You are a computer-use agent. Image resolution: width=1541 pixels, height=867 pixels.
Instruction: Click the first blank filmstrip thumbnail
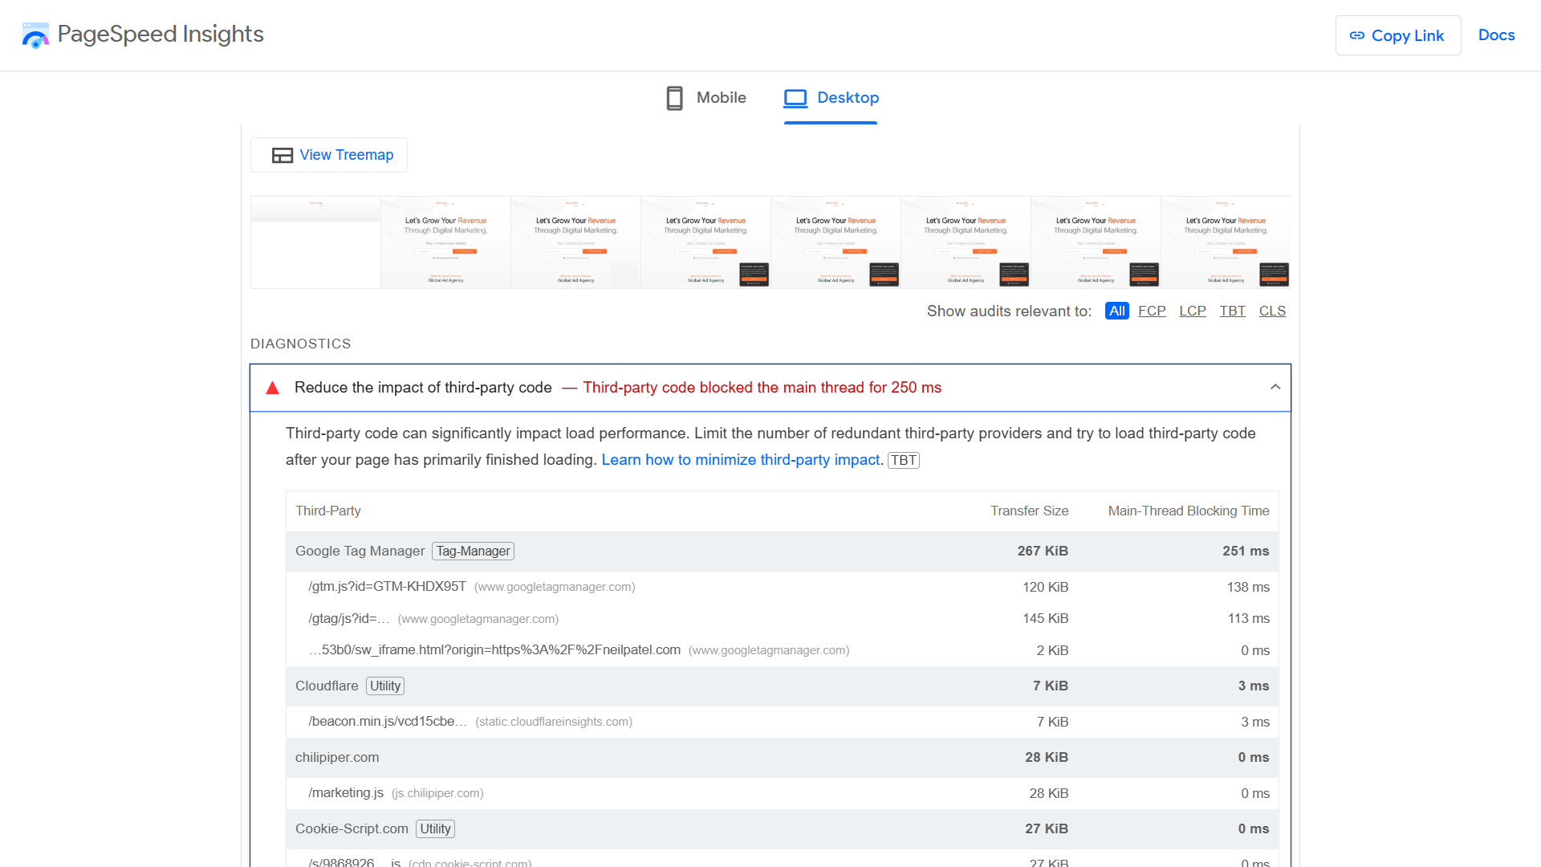coord(315,242)
